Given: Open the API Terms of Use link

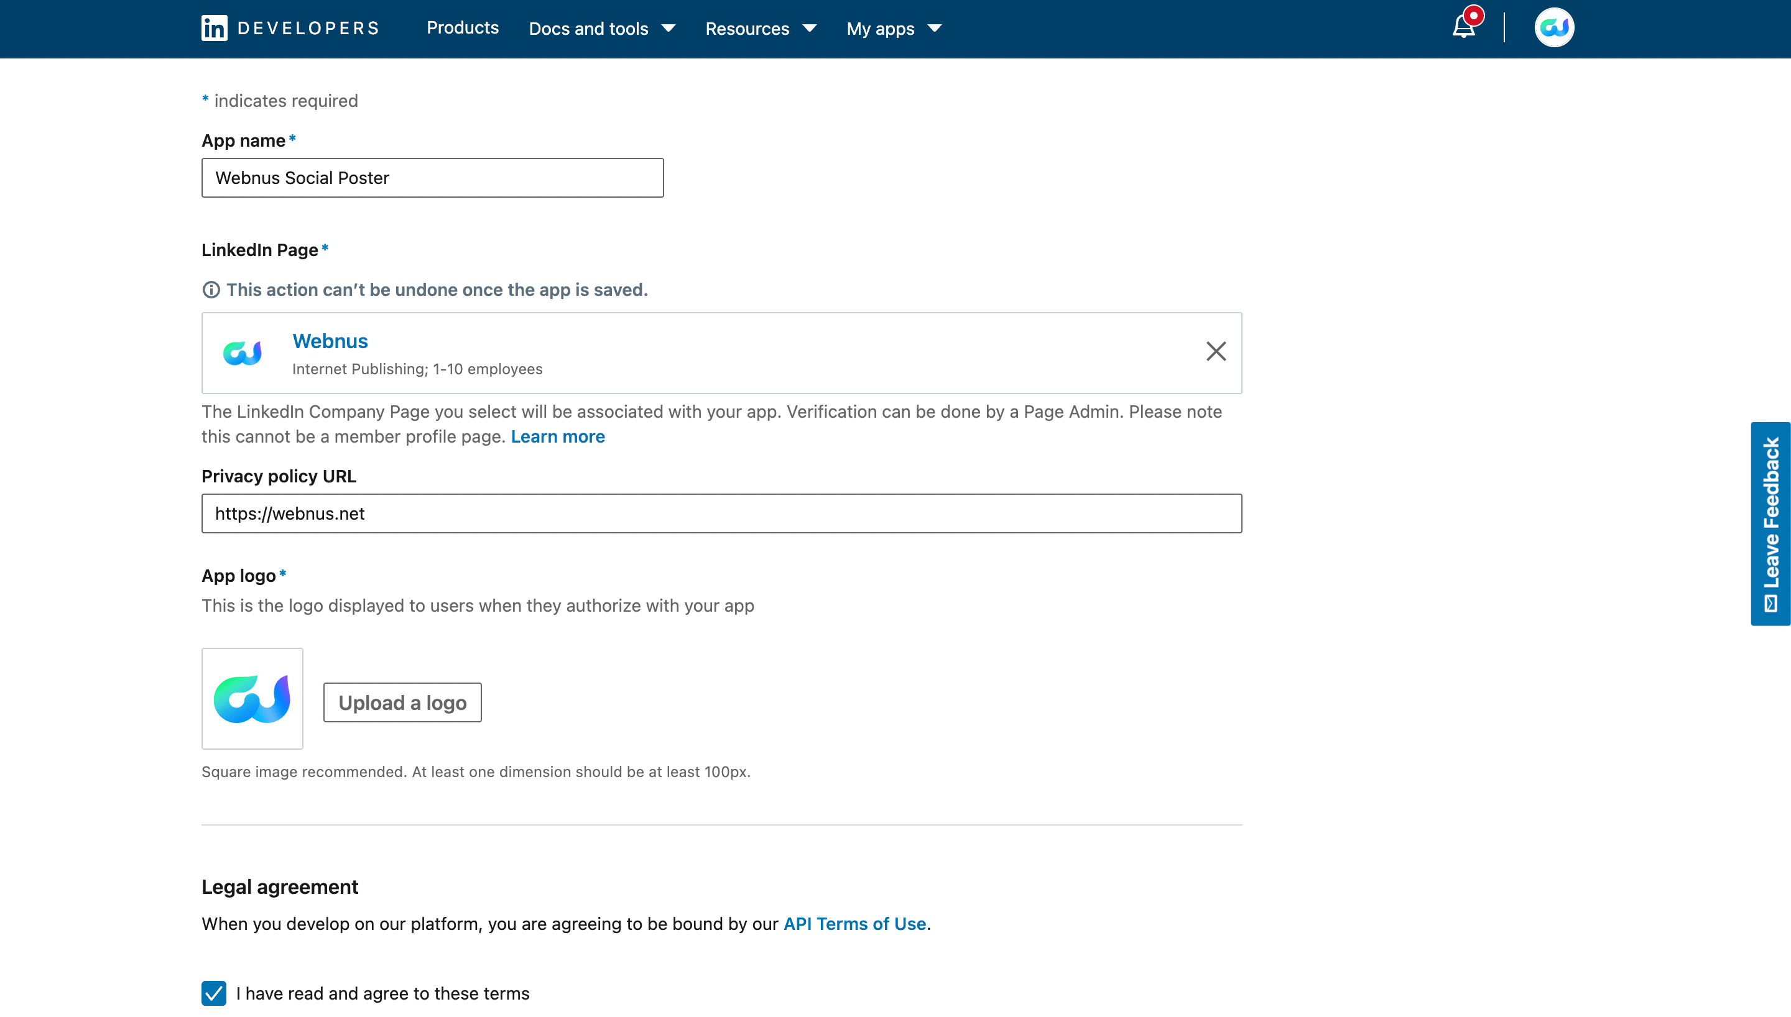Looking at the screenshot, I should click(854, 923).
